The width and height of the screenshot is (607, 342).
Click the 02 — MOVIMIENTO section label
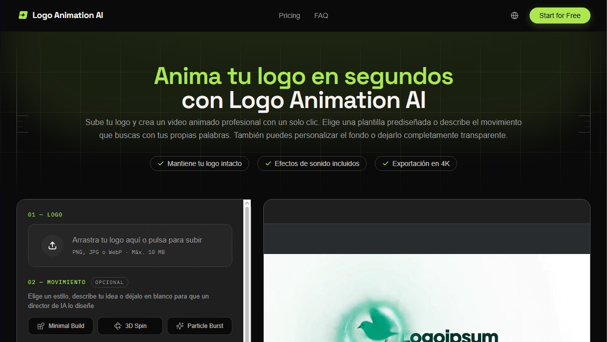point(56,282)
